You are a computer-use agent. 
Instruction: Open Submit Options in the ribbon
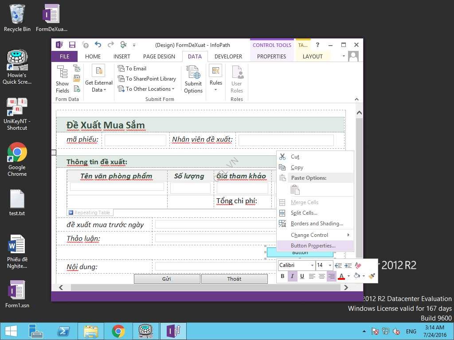193,79
